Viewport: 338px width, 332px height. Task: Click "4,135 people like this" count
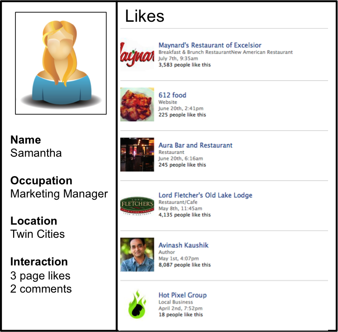(185, 215)
